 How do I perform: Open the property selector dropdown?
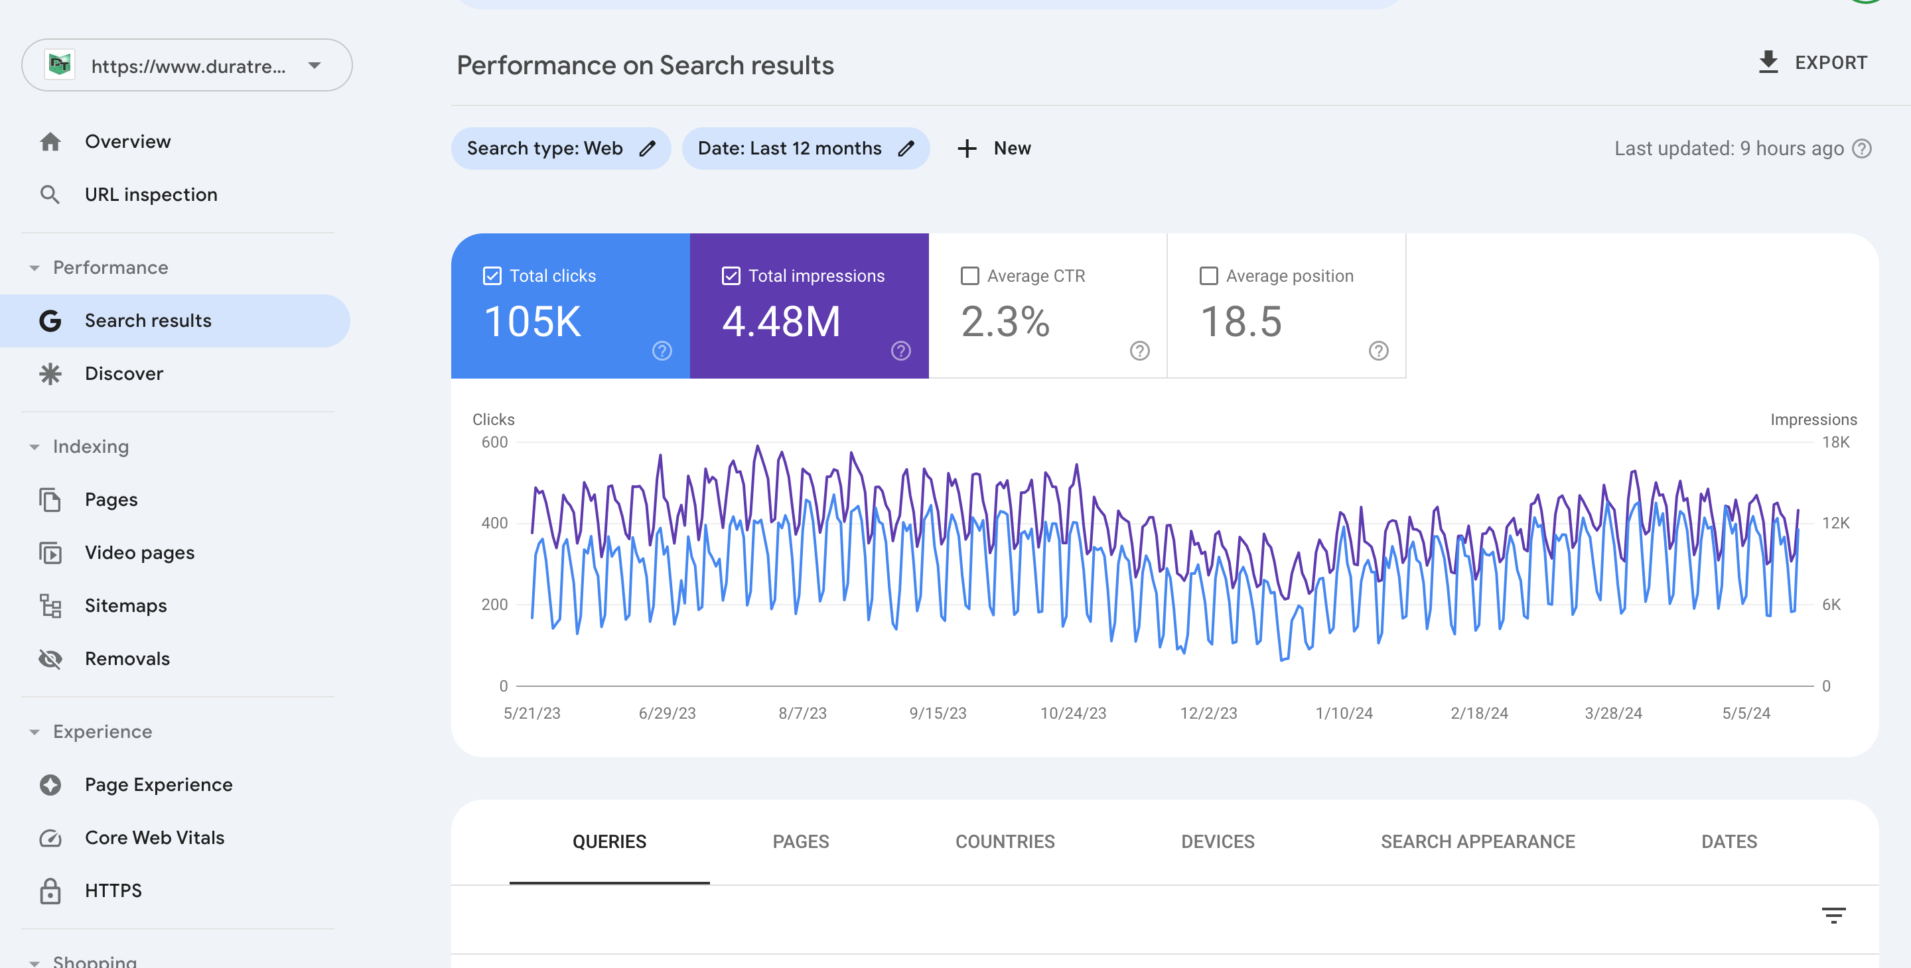click(315, 65)
